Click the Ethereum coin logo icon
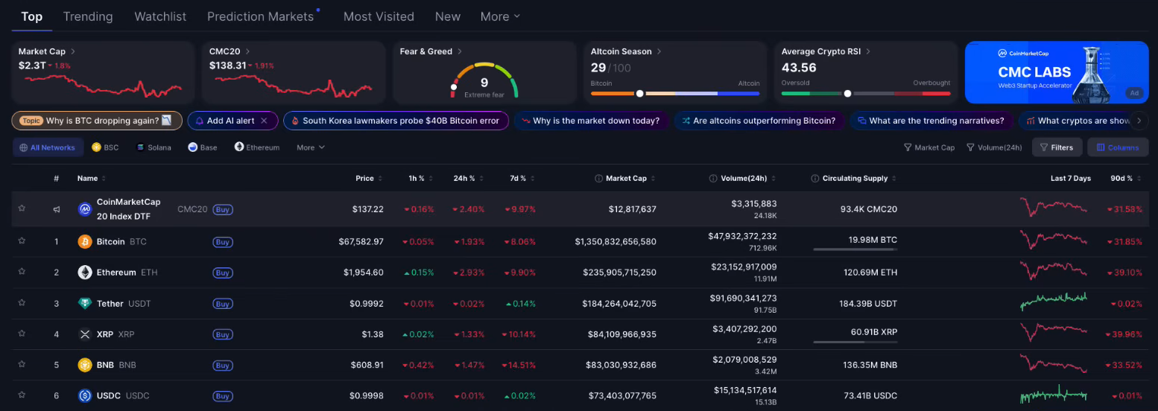The image size is (1158, 411). click(x=85, y=273)
